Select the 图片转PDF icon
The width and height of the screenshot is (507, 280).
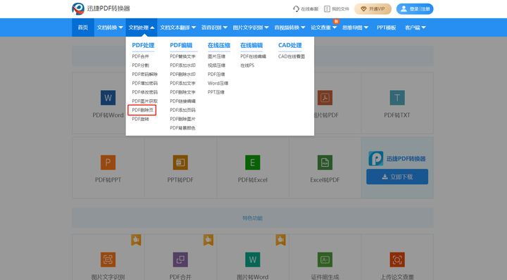(x=325, y=98)
